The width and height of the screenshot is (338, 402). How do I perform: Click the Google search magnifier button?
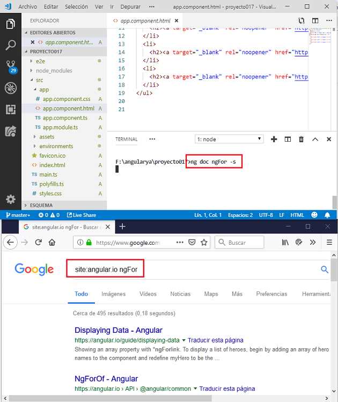click(x=325, y=269)
